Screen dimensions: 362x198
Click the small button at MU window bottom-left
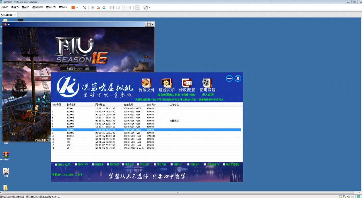click(13, 134)
